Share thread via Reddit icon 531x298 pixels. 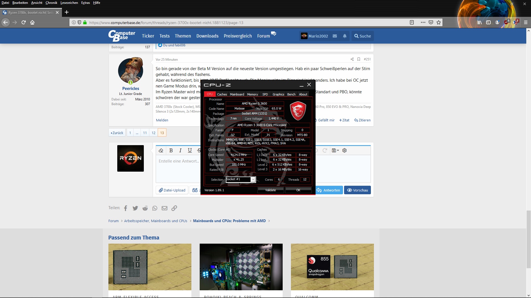click(x=145, y=208)
